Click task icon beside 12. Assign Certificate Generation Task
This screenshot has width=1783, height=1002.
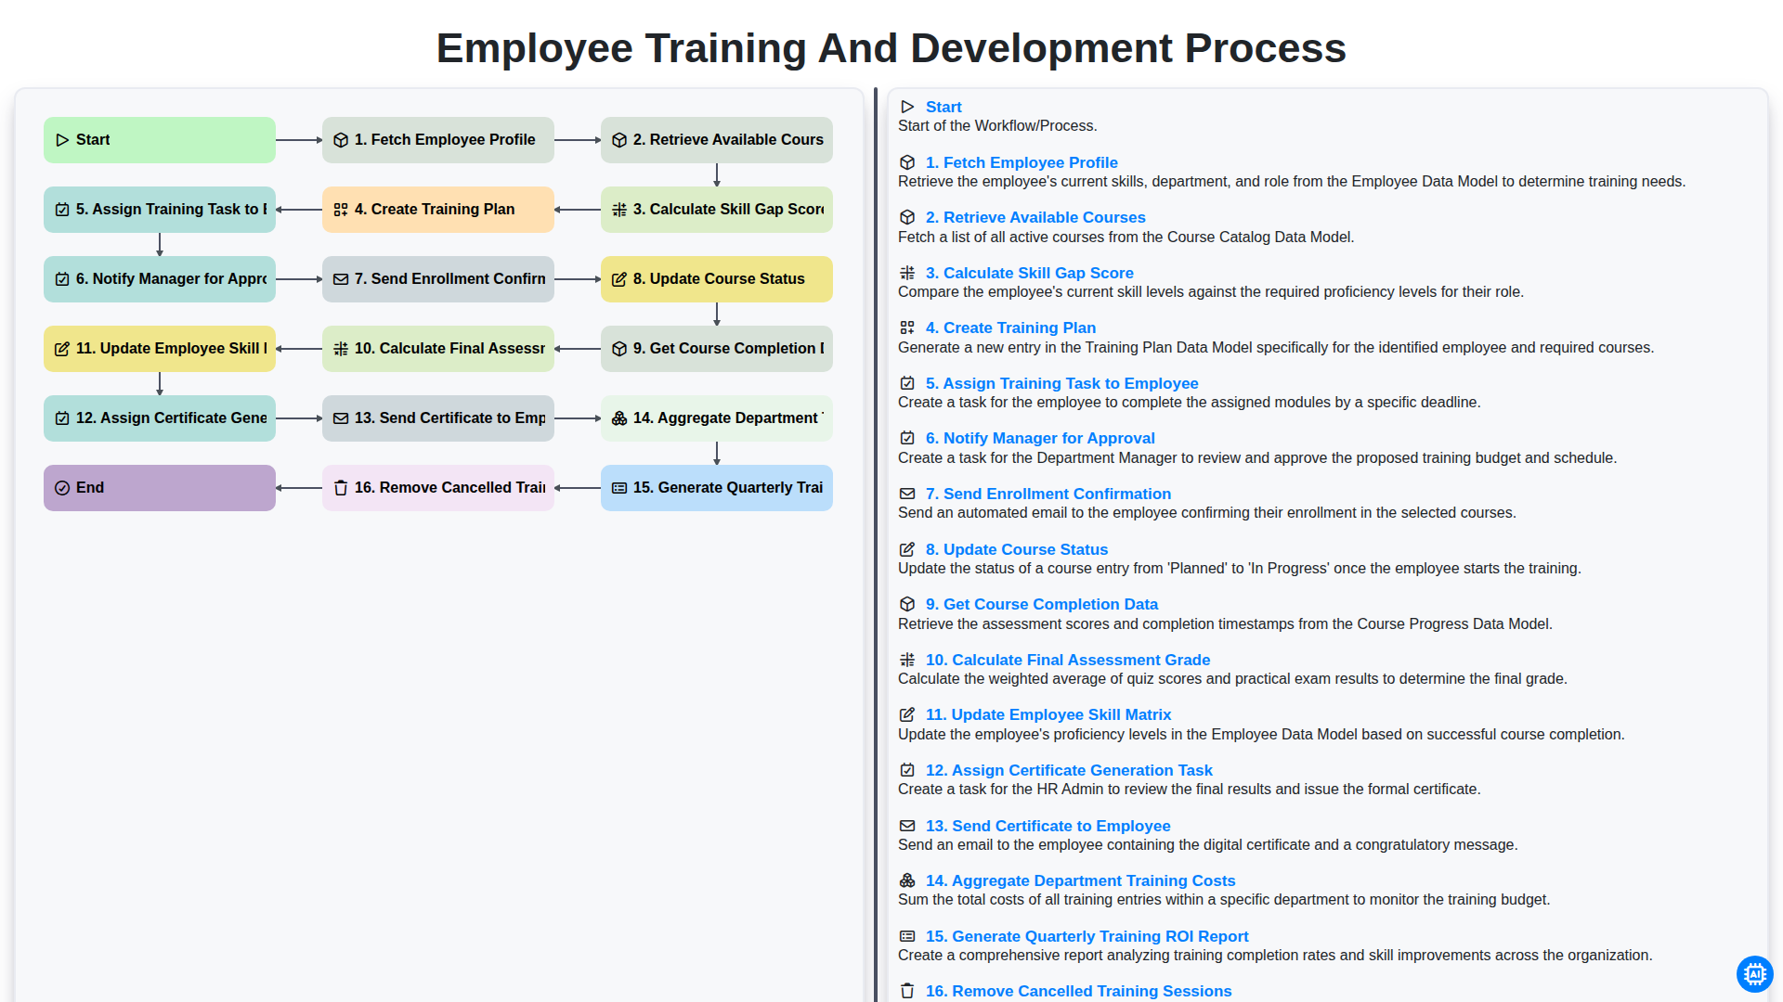click(907, 770)
